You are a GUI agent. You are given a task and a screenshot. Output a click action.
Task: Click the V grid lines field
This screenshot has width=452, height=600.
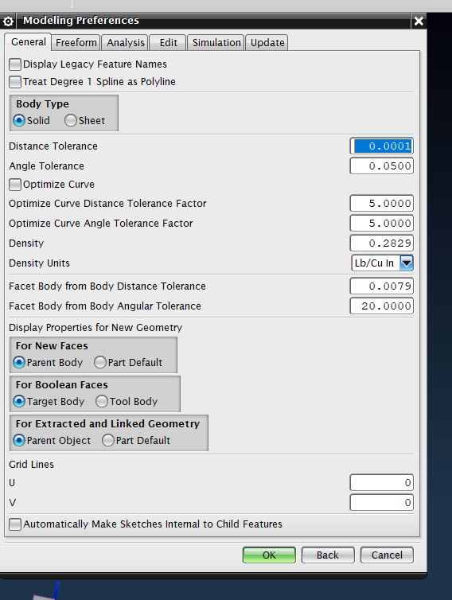tap(382, 503)
